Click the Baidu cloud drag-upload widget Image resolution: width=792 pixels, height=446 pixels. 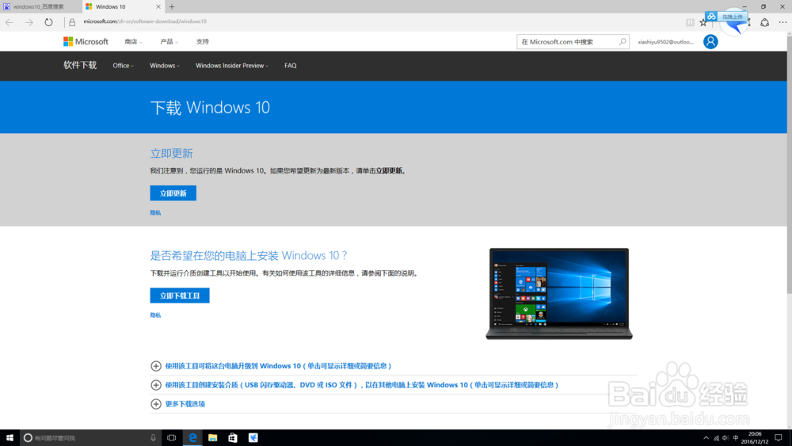pos(727,17)
